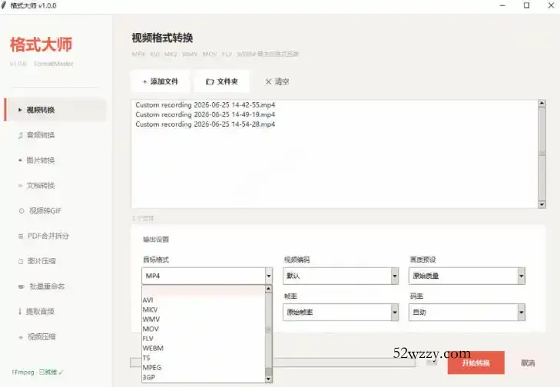Minimize the 格式大师 window
Viewport: 560px width, 387px height.
click(x=502, y=5)
